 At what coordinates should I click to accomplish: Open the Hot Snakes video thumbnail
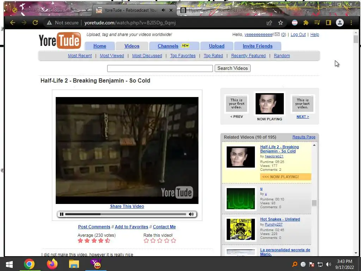point(240,229)
